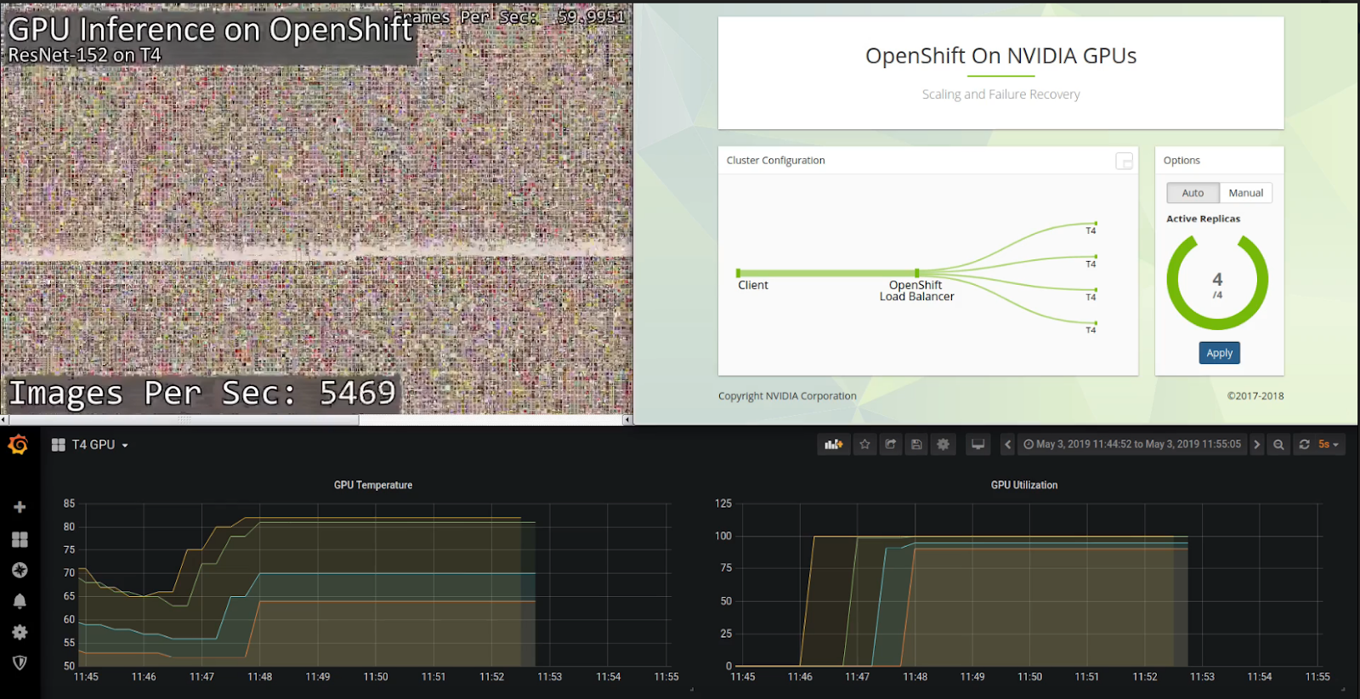Open the Explore compass icon

tap(20, 571)
